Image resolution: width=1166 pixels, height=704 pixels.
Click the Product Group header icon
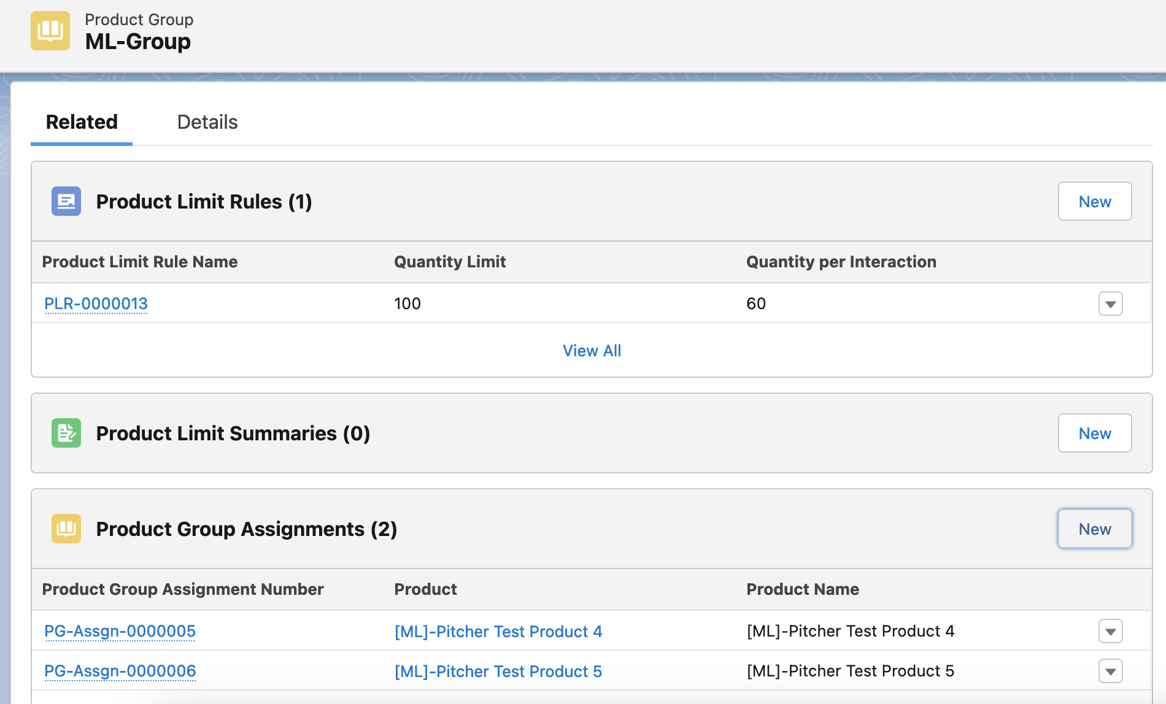coord(50,31)
